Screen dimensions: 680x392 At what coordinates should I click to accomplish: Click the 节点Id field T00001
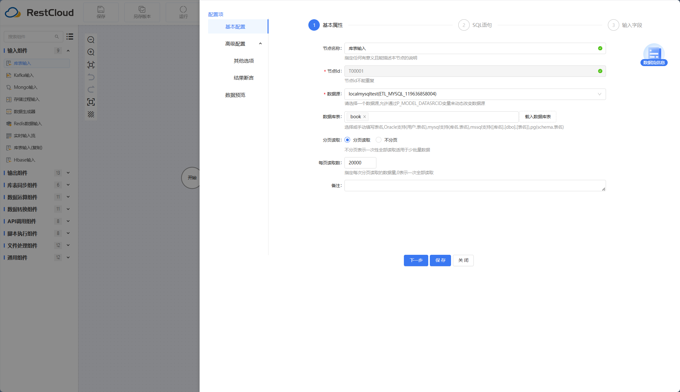click(475, 71)
